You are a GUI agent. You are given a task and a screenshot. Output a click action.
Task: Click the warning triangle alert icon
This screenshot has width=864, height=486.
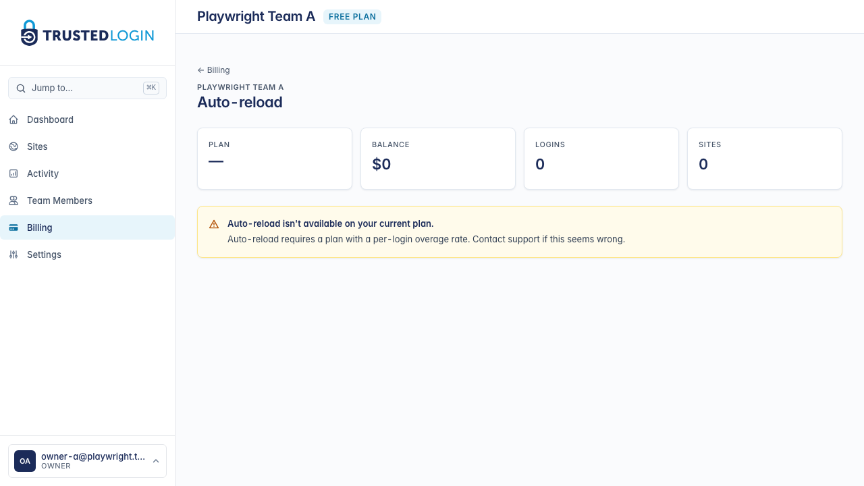click(214, 224)
